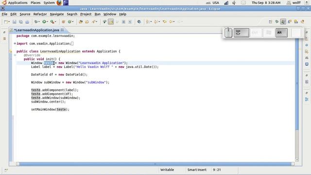Viewport: 311px width, 175px height.
Task: Open the File menu
Action: pos(4,14)
